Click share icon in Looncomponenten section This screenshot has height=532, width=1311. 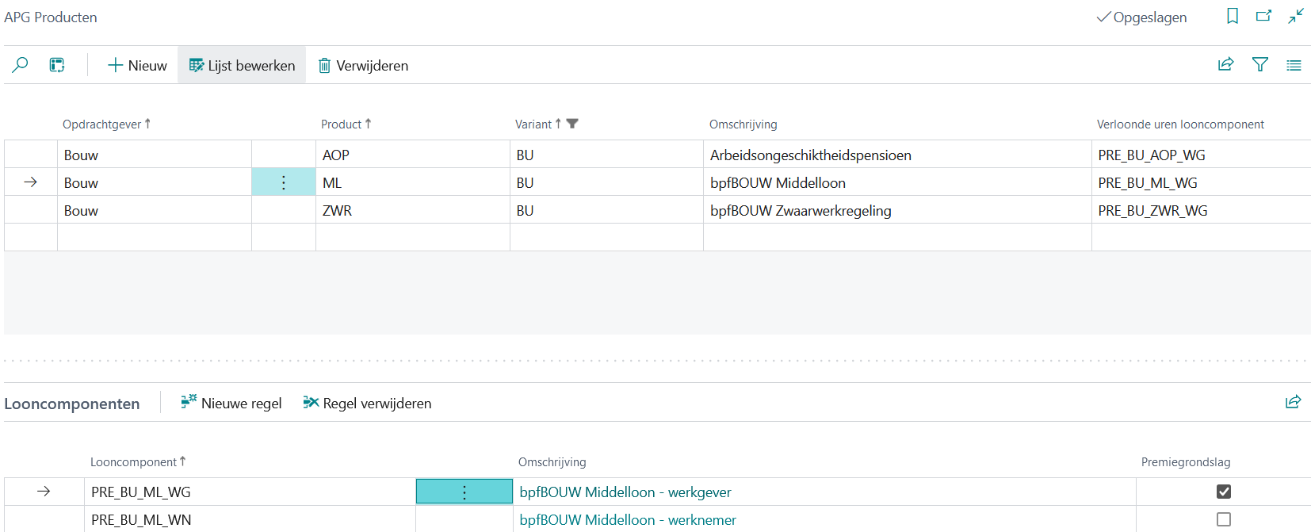pyautogui.click(x=1293, y=402)
